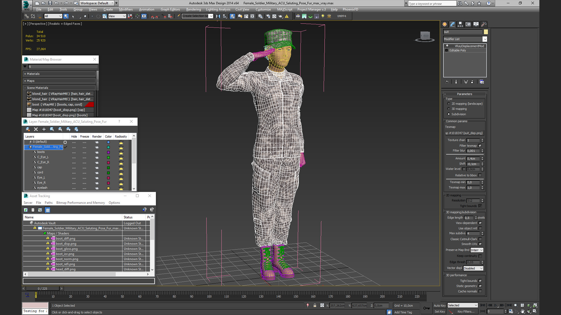
Task: Click Select Highlighted Objects icon in layer toolbar
Action: pyautogui.click(x=52, y=129)
